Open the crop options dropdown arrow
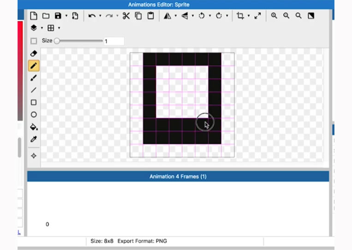Viewport: 352px width, 250px height. pos(249,16)
